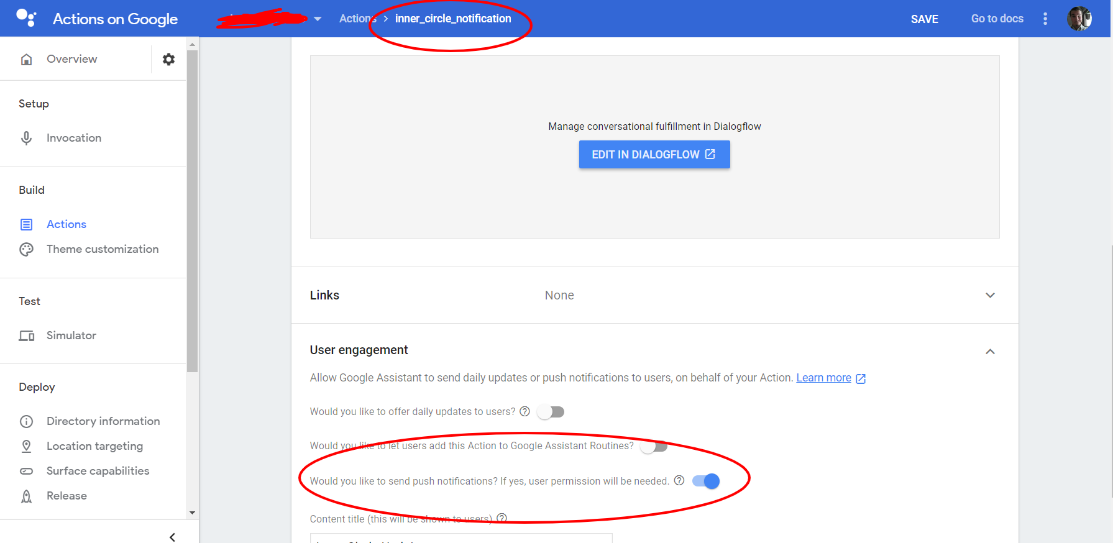Open Overview in the sidebar
Image resolution: width=1113 pixels, height=543 pixels.
pyautogui.click(x=72, y=59)
